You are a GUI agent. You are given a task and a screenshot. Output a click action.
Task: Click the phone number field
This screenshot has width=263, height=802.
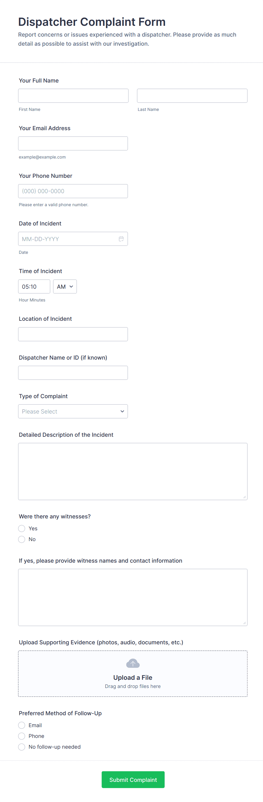click(x=73, y=191)
